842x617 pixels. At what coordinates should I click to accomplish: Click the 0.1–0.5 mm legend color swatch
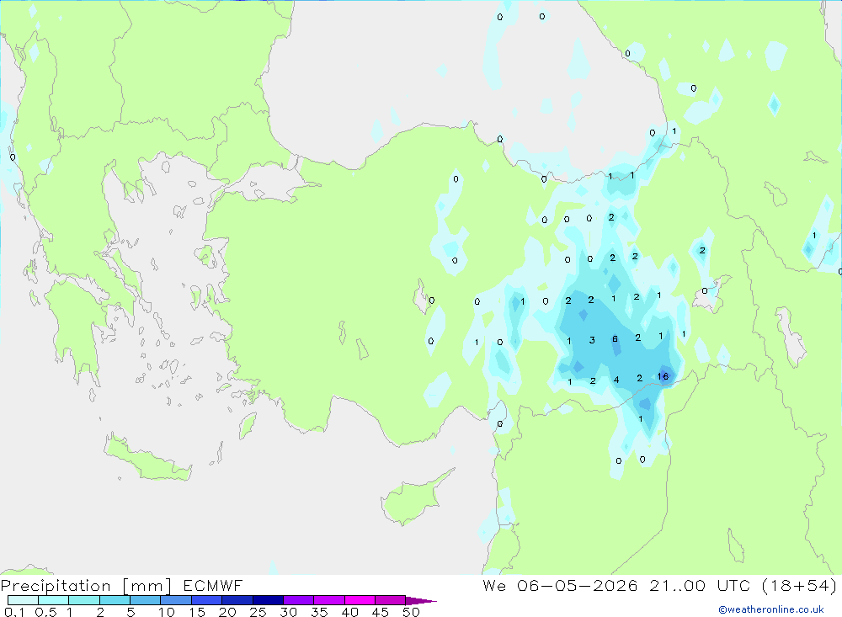click(23, 600)
